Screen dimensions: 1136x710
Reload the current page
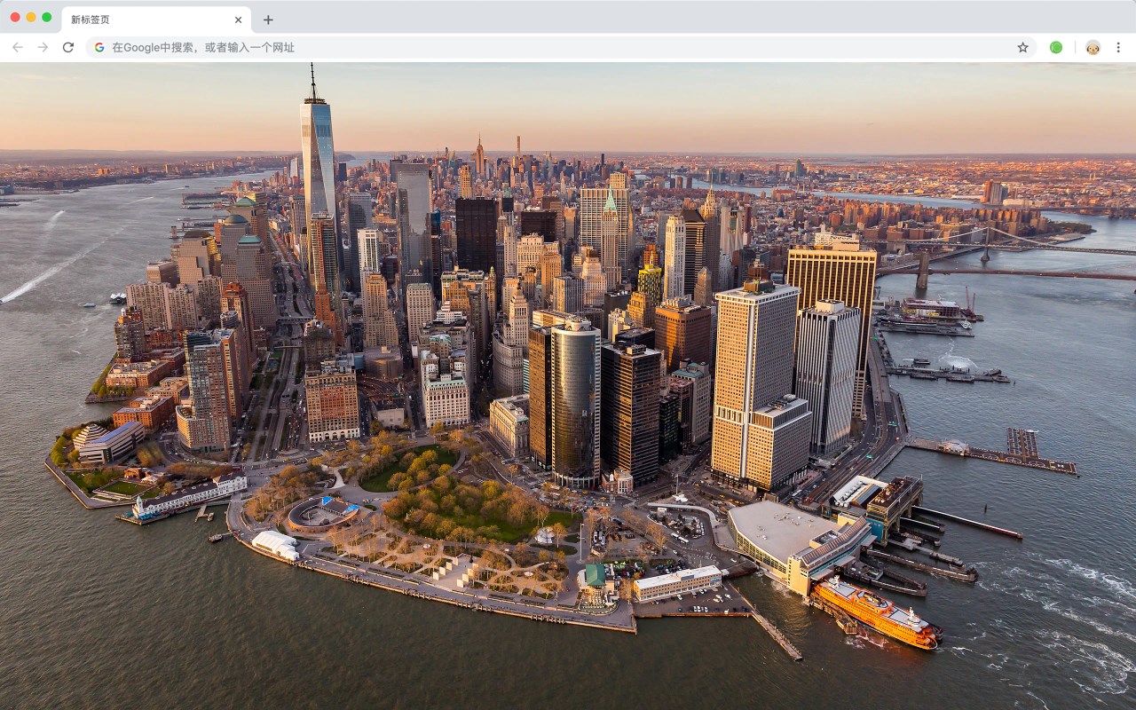coord(68,47)
